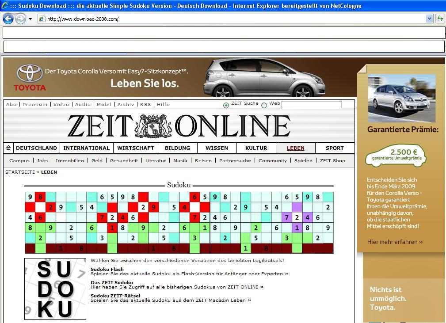Click the green Refresh page icon
The image size is (446, 323).
tap(440, 19)
